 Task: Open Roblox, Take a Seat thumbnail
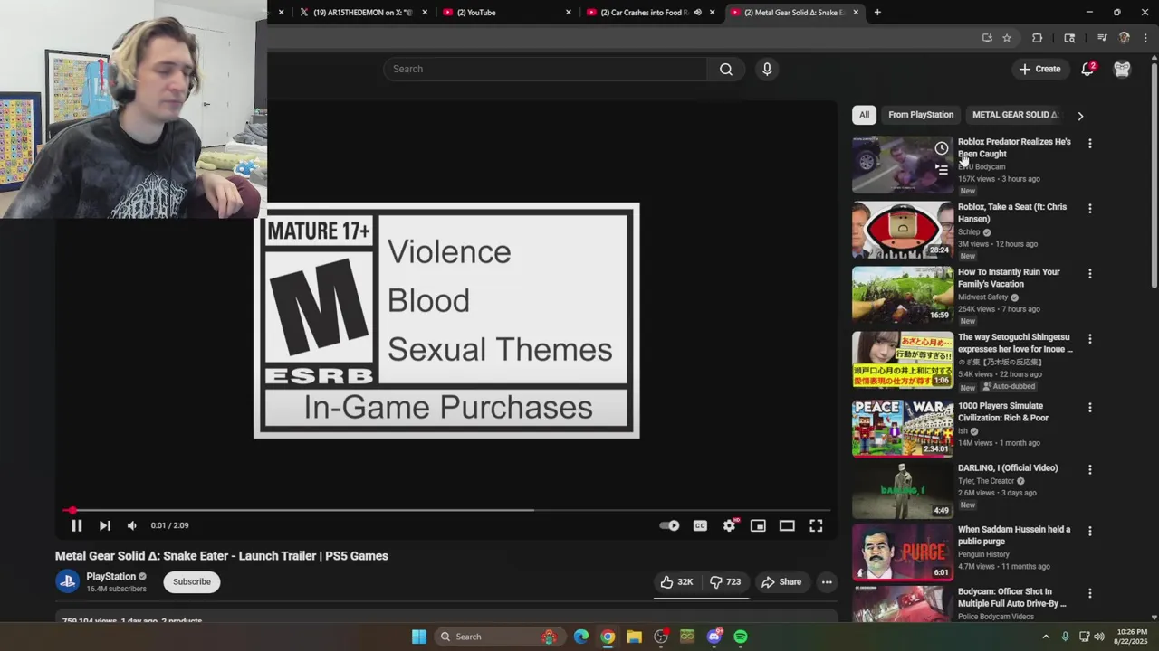(903, 230)
